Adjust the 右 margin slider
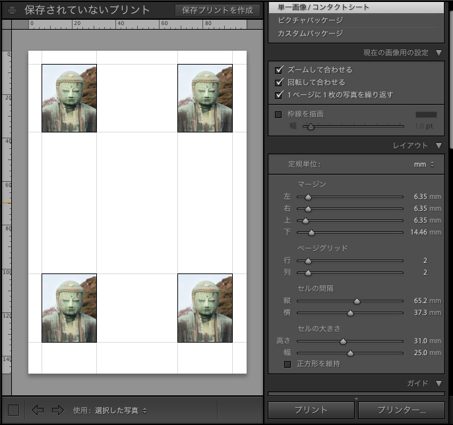This screenshot has width=453, height=425. click(x=350, y=209)
